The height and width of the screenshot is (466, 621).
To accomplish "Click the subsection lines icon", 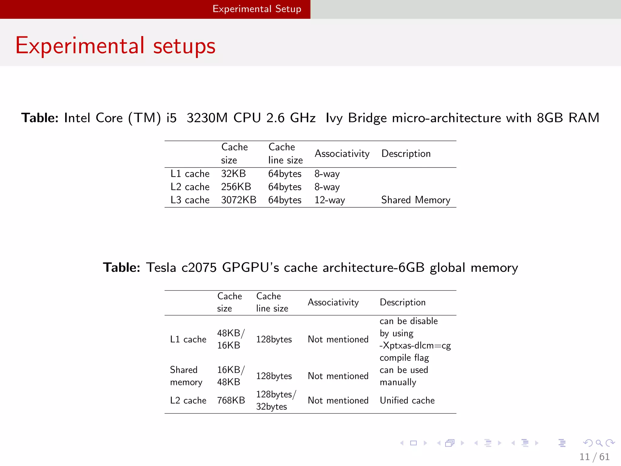I will point(488,443).
